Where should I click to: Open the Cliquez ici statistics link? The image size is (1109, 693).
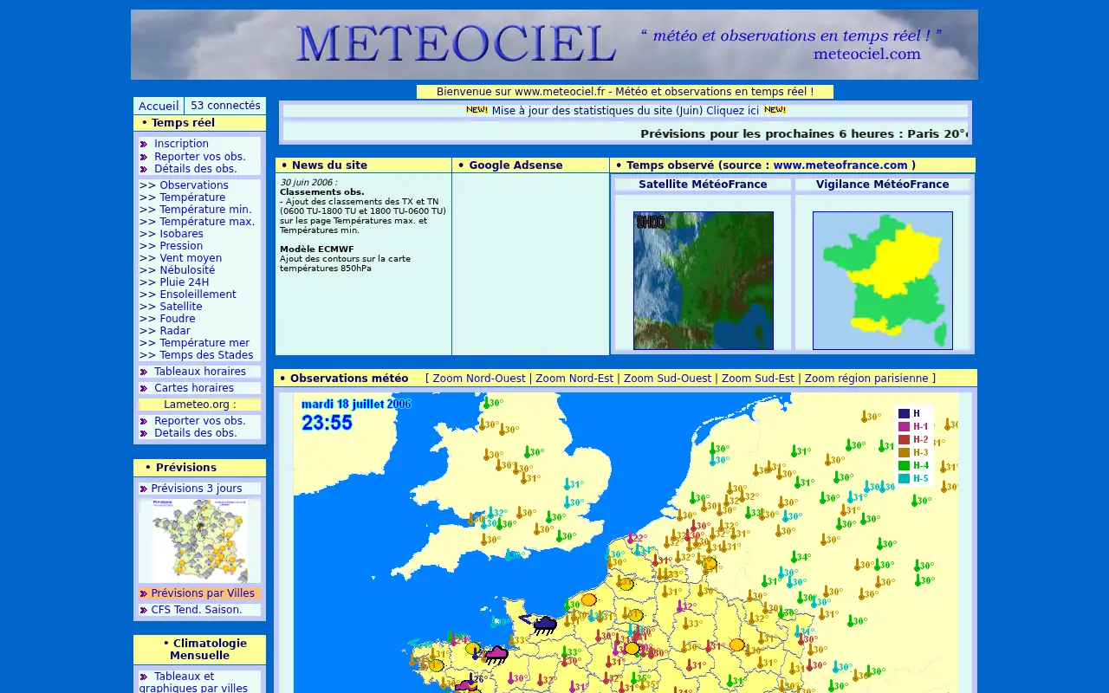[732, 111]
